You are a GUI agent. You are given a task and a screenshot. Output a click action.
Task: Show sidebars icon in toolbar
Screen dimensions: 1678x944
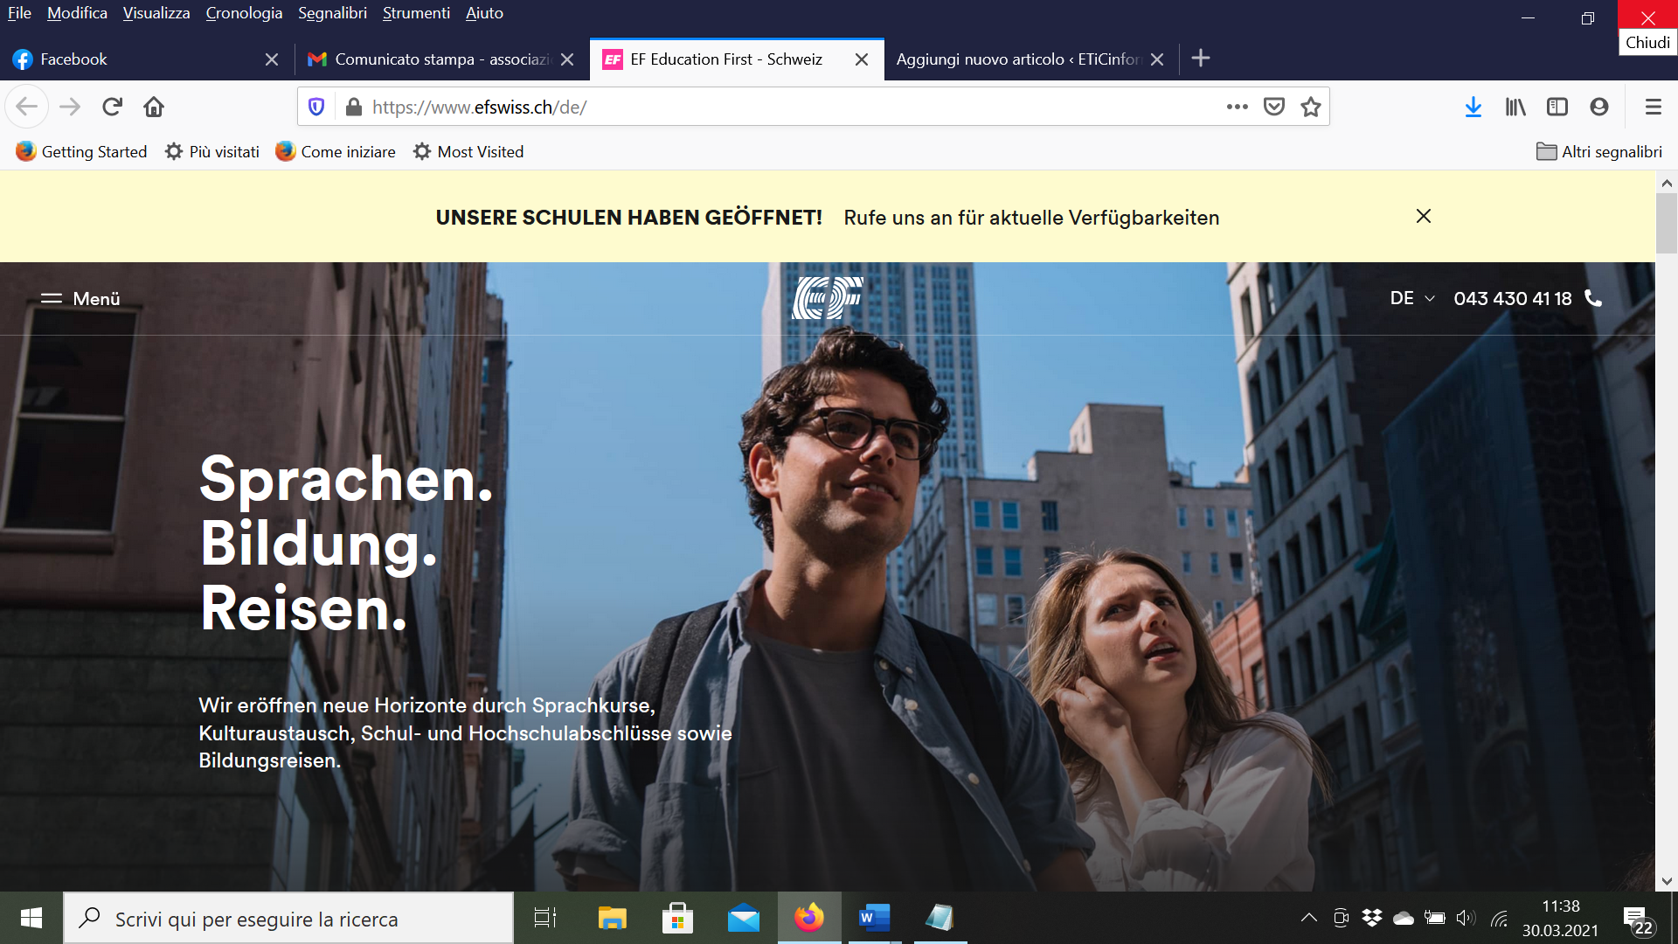1557,107
